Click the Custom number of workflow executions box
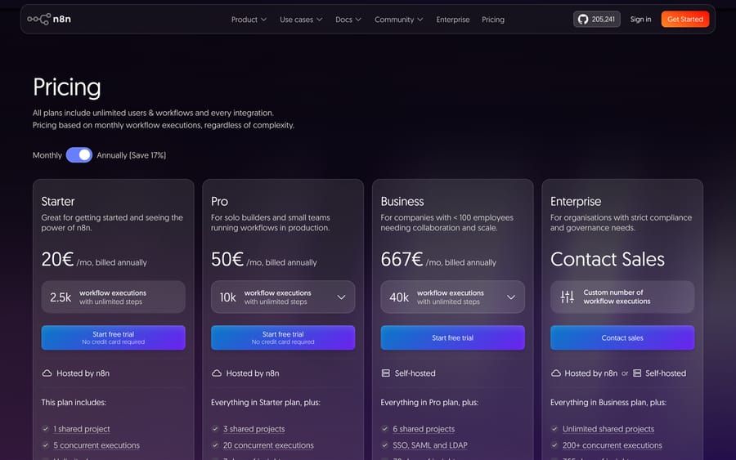Viewport: 736px width, 460px height. [622, 297]
